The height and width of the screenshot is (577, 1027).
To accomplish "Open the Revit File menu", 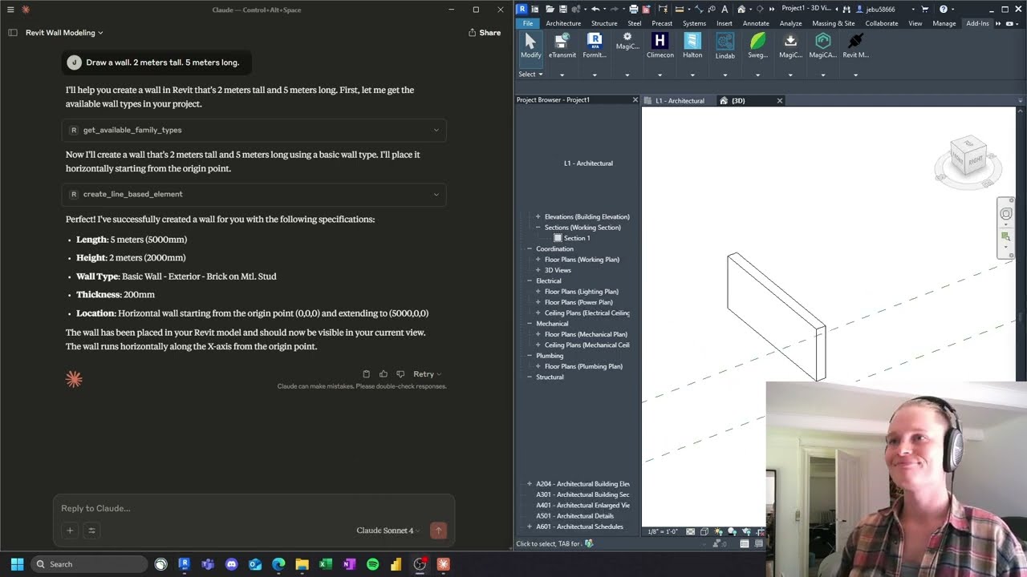I will coord(527,23).
